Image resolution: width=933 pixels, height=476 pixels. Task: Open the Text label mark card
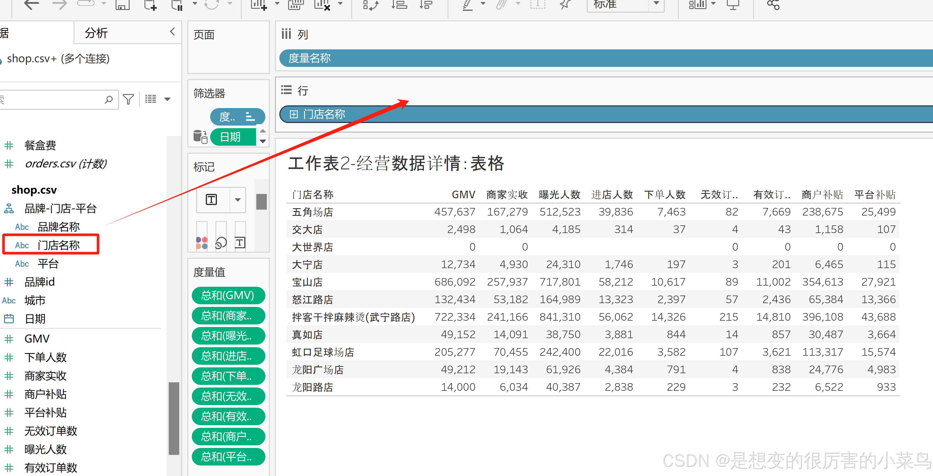coord(240,242)
